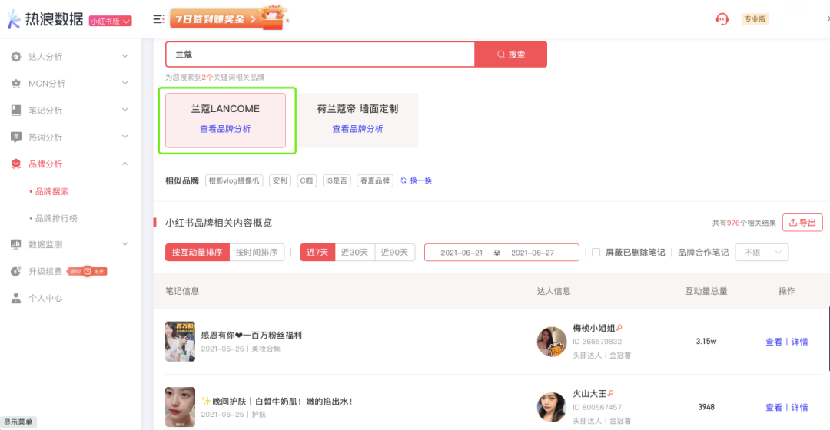Click the 达人分析 sidebar icon

(16, 57)
